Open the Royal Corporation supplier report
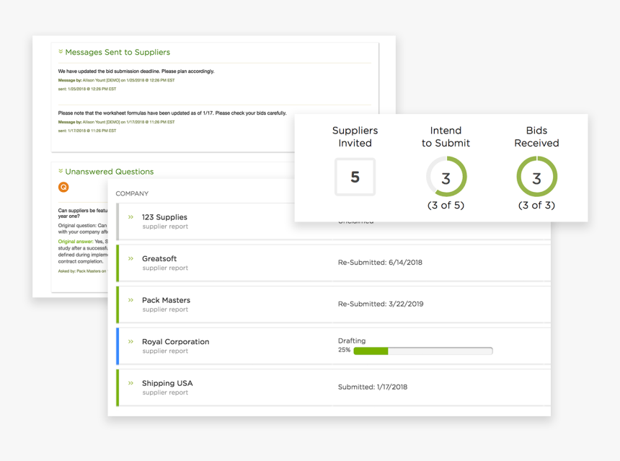Image resolution: width=620 pixels, height=461 pixels. click(165, 351)
